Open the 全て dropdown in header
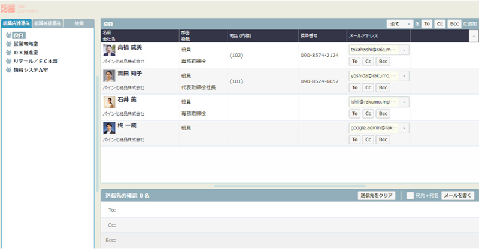479x249 pixels. tap(400, 23)
